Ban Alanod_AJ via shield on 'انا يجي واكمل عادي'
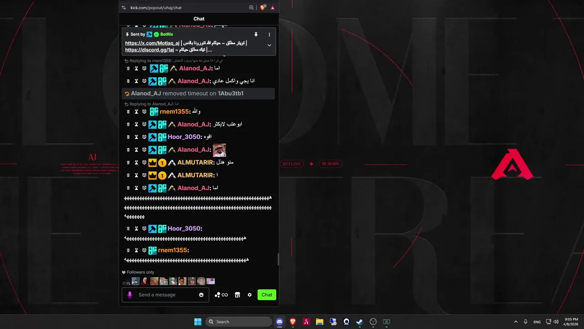This screenshot has width=584, height=329. click(x=144, y=81)
